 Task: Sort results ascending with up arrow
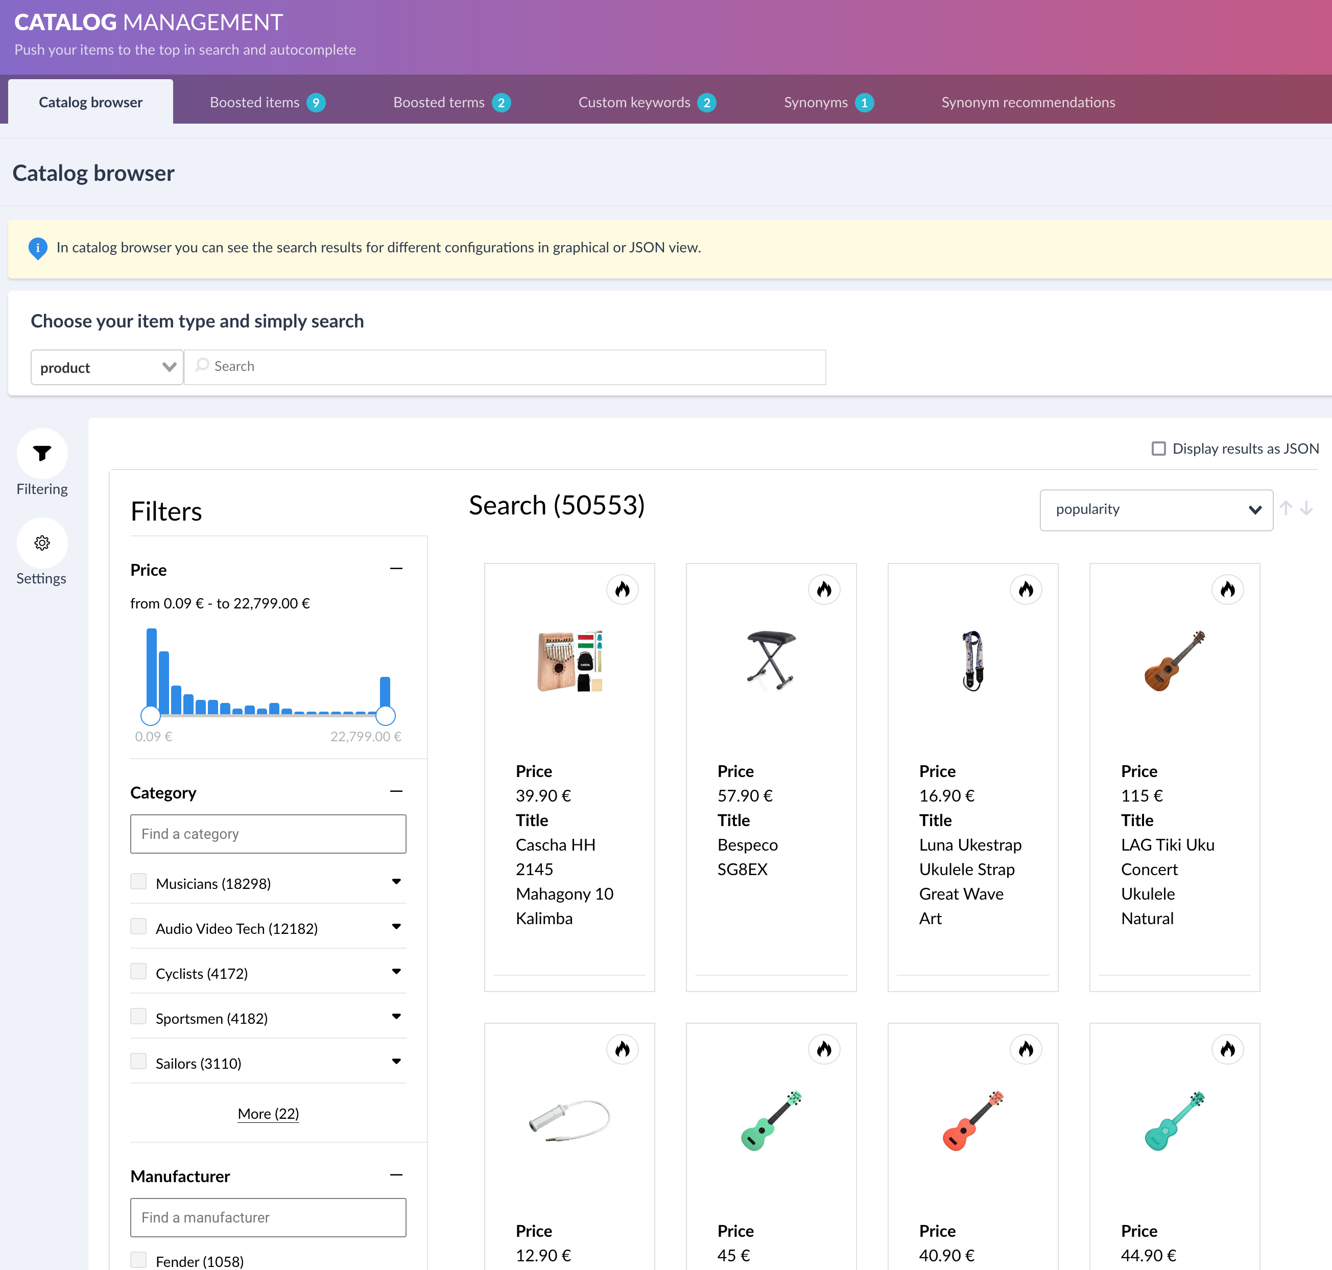tap(1286, 508)
